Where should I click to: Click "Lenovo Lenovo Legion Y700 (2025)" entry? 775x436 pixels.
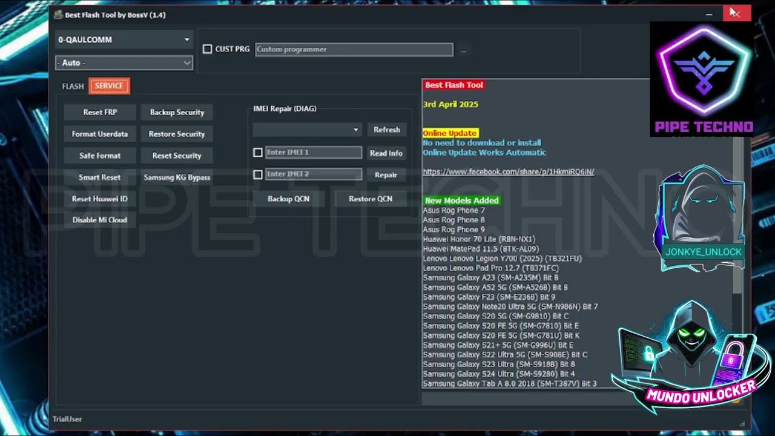(x=503, y=259)
